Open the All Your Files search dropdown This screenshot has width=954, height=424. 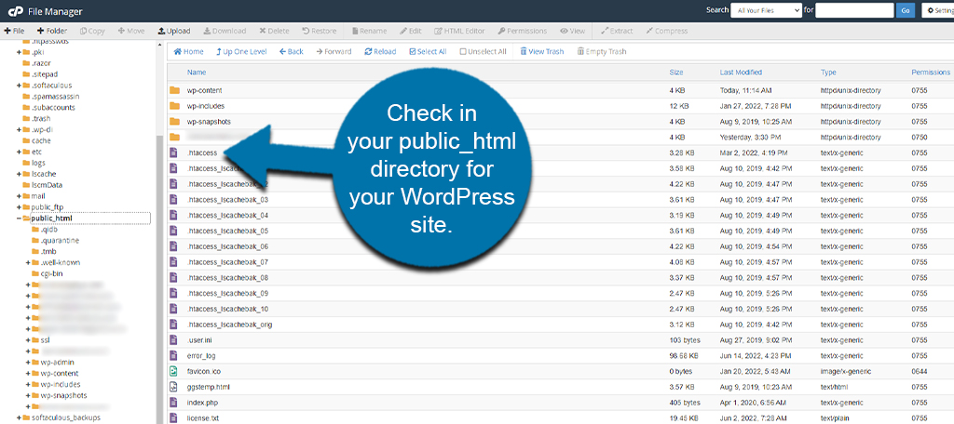click(766, 10)
